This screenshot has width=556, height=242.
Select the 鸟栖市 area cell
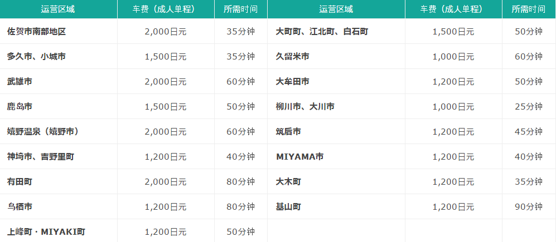(20, 207)
